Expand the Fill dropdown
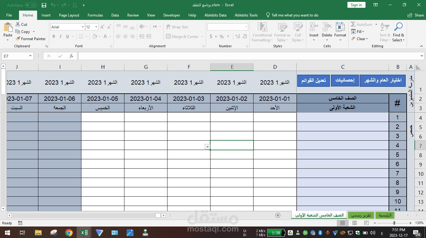This screenshot has width=426, height=238. click(x=363, y=31)
